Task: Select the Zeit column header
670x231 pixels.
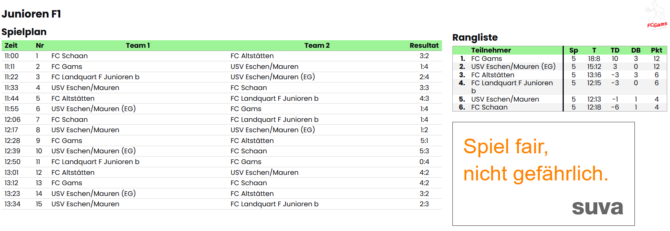Action: coord(11,45)
